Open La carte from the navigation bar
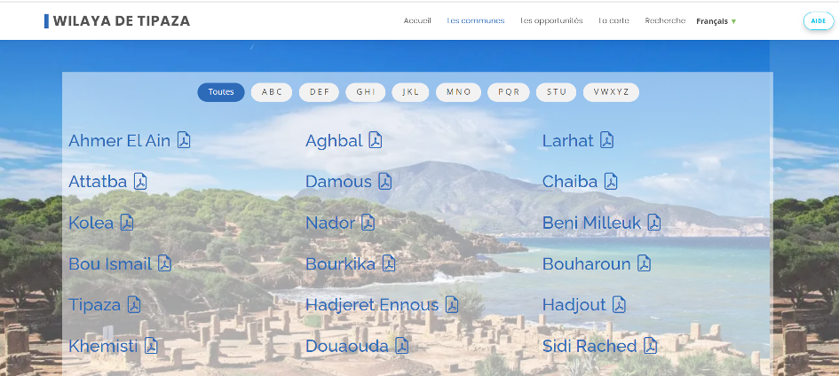 click(613, 21)
